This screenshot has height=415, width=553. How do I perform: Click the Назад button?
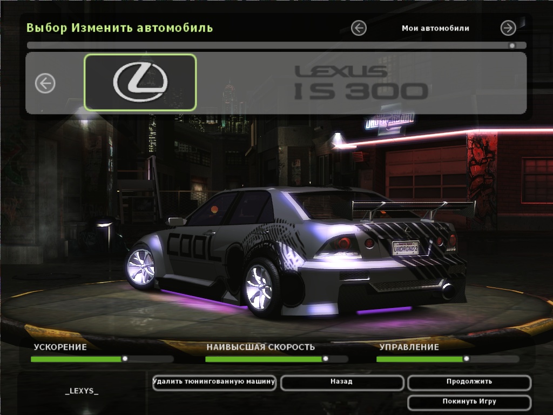coord(342,383)
